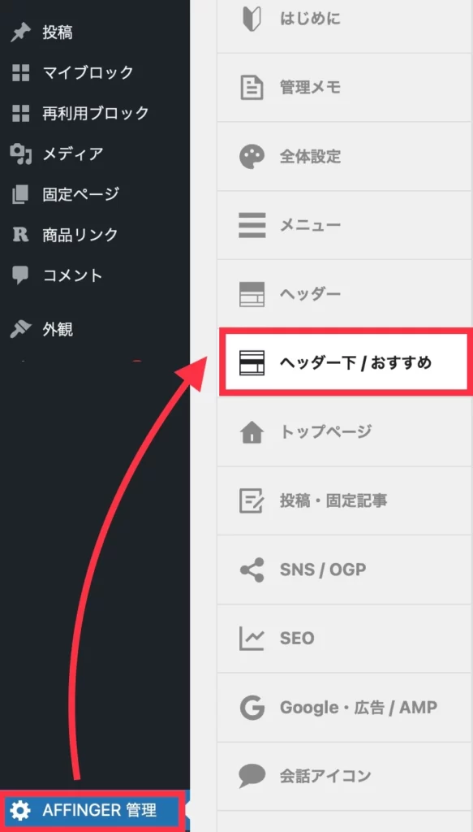The height and width of the screenshot is (832, 473).
Task: Click the Google G icon
Action: point(252,708)
